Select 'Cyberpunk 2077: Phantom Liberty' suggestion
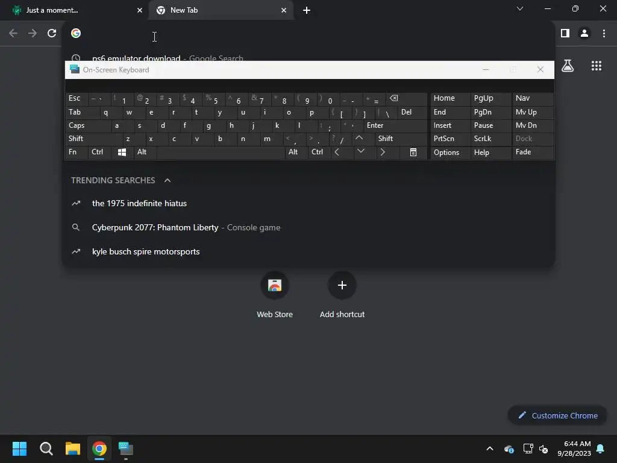Viewport: 617px width, 463px height. tap(308, 227)
